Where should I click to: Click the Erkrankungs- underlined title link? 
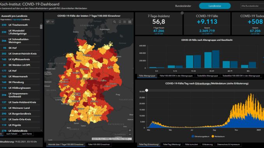203,84
